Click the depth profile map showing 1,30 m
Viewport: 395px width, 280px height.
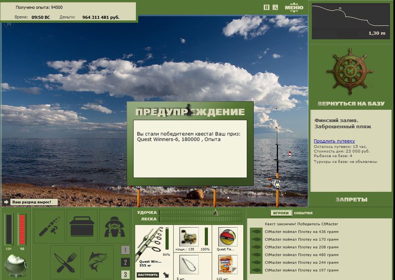click(351, 21)
